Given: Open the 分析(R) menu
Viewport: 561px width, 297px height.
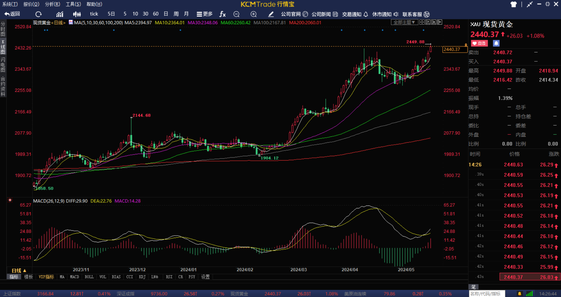Looking at the screenshot, I should tap(53, 4).
